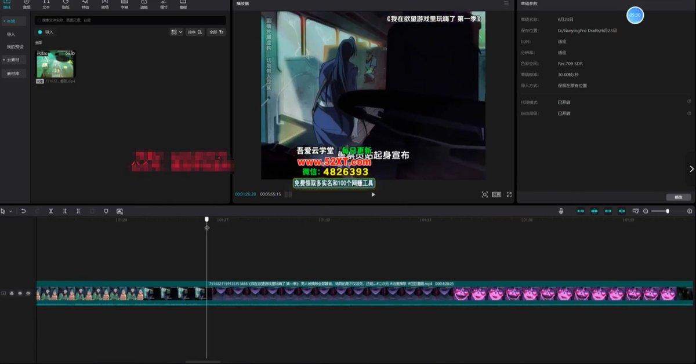This screenshot has width=696, height=364.
Task: Toggle clip linkage in timeline
Action: click(x=608, y=211)
